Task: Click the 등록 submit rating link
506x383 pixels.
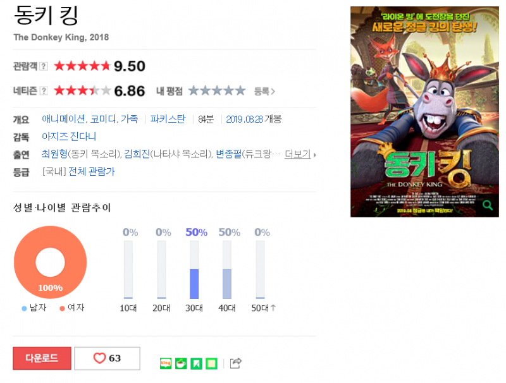Action: point(264,91)
